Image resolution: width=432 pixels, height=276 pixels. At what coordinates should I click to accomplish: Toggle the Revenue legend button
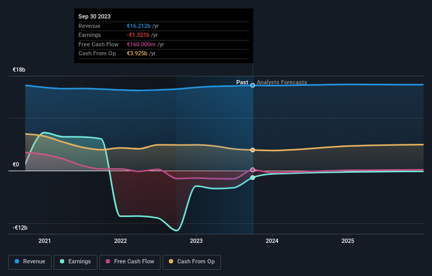30,262
